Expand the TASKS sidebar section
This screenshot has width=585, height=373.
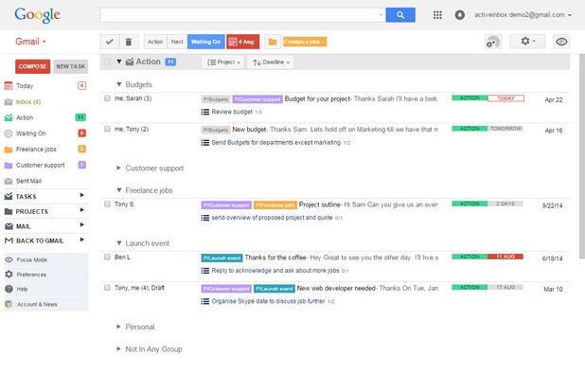coord(81,195)
